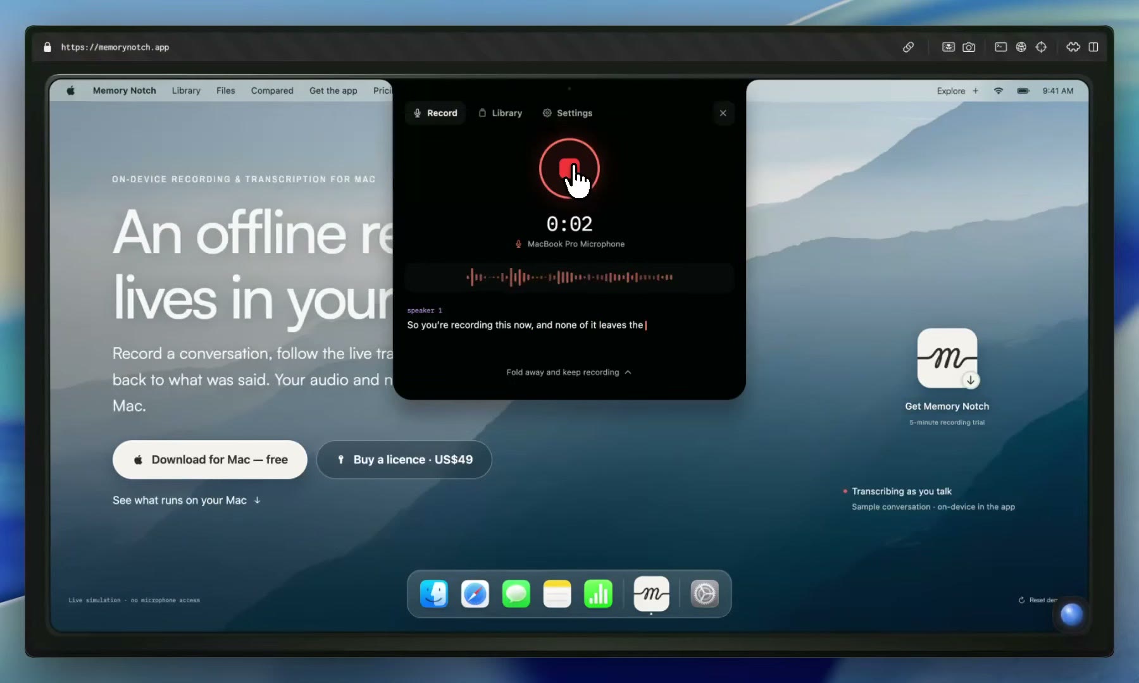The width and height of the screenshot is (1139, 683).
Task: Click the 9:41 AM clock
Action: [x=1058, y=90]
